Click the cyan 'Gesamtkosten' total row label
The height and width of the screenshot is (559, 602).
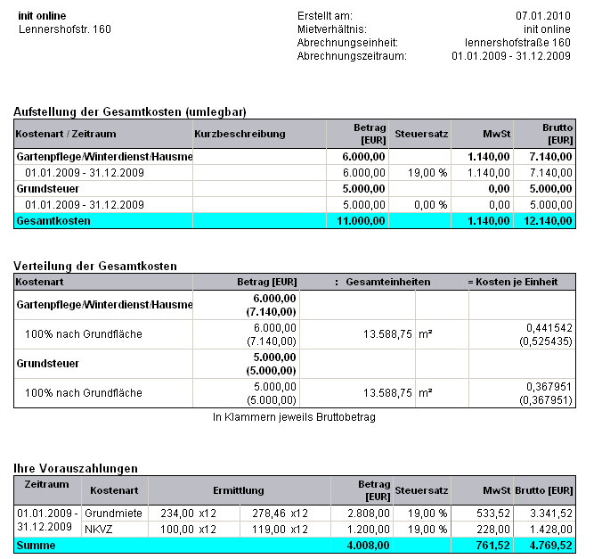53,221
